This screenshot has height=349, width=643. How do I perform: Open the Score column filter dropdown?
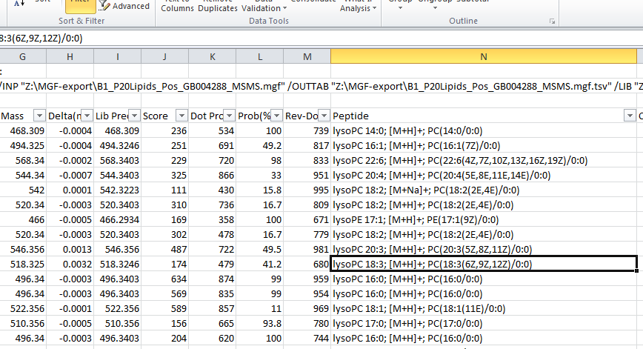pyautogui.click(x=181, y=116)
